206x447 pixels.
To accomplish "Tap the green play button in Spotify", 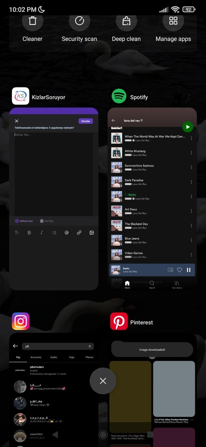I will 188,127.
